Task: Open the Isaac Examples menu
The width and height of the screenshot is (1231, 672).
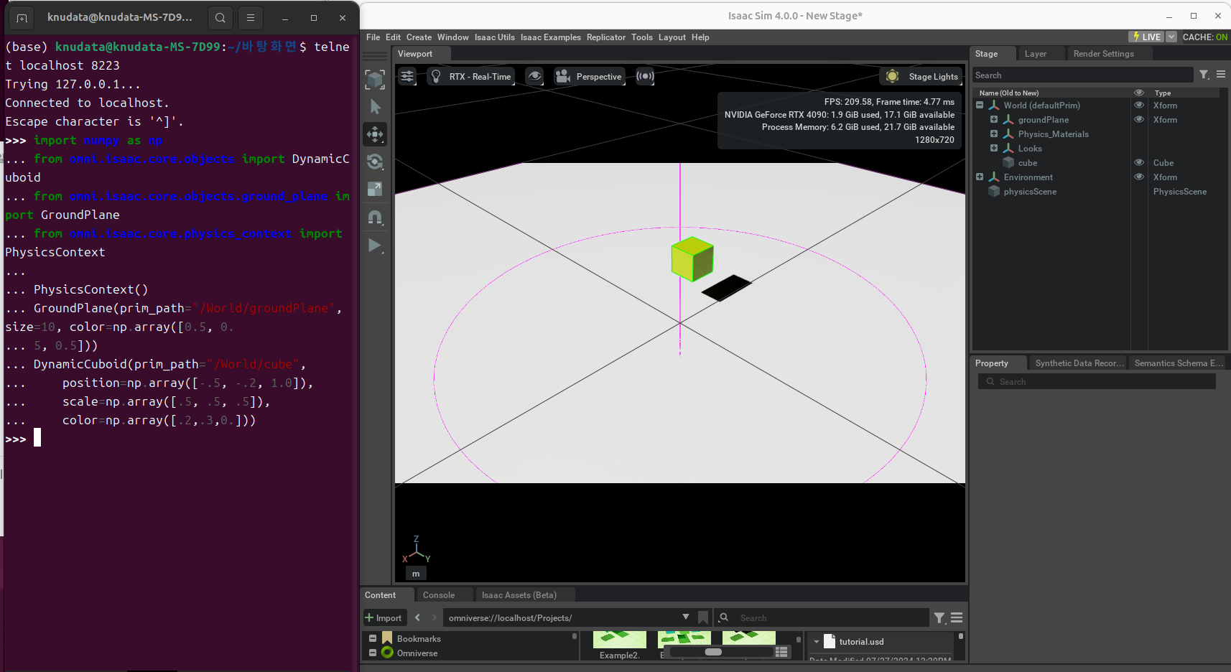Action: point(551,37)
